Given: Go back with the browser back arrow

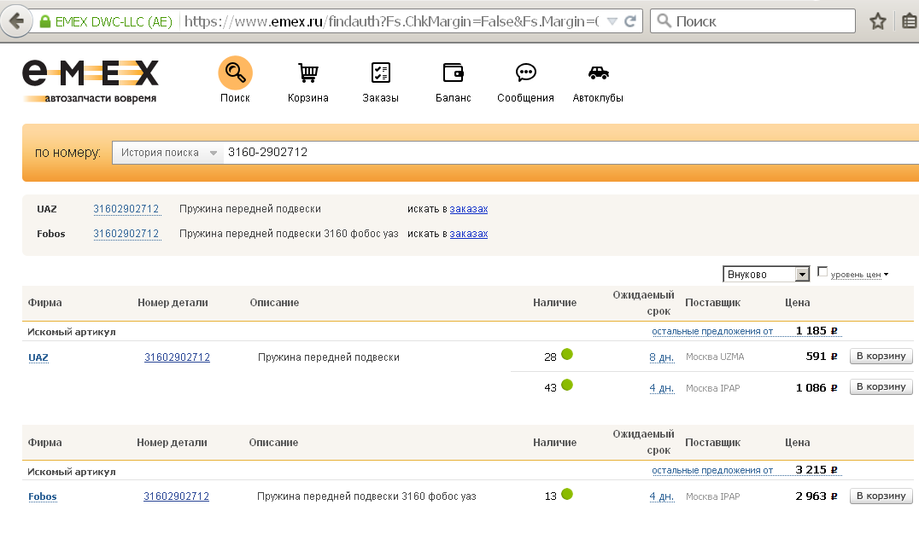Looking at the screenshot, I should point(16,21).
